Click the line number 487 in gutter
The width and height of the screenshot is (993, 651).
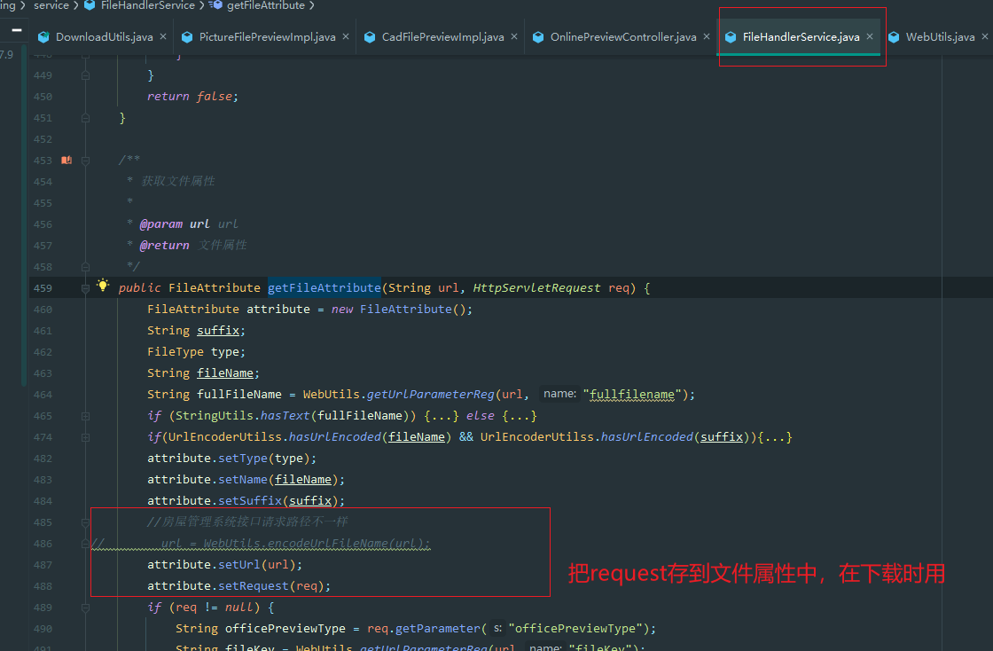click(42, 565)
